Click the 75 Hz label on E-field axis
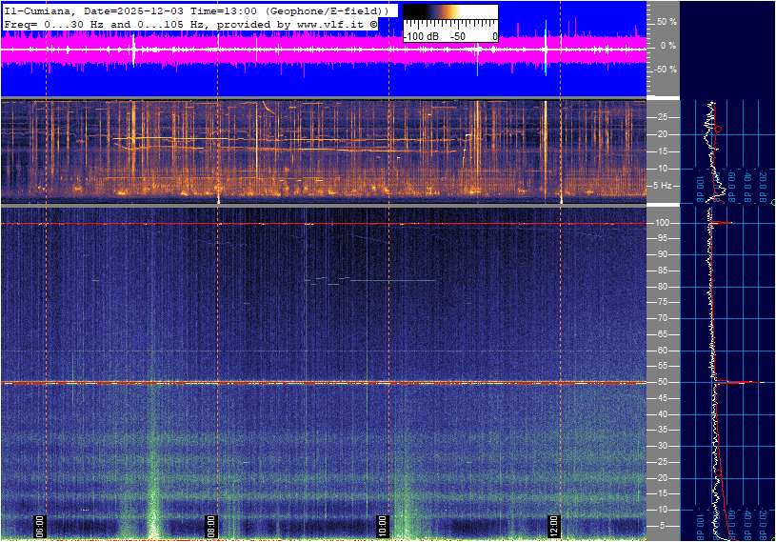 663,302
